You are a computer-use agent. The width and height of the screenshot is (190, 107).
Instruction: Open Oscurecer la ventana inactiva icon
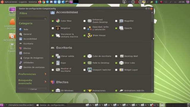point(58,35)
